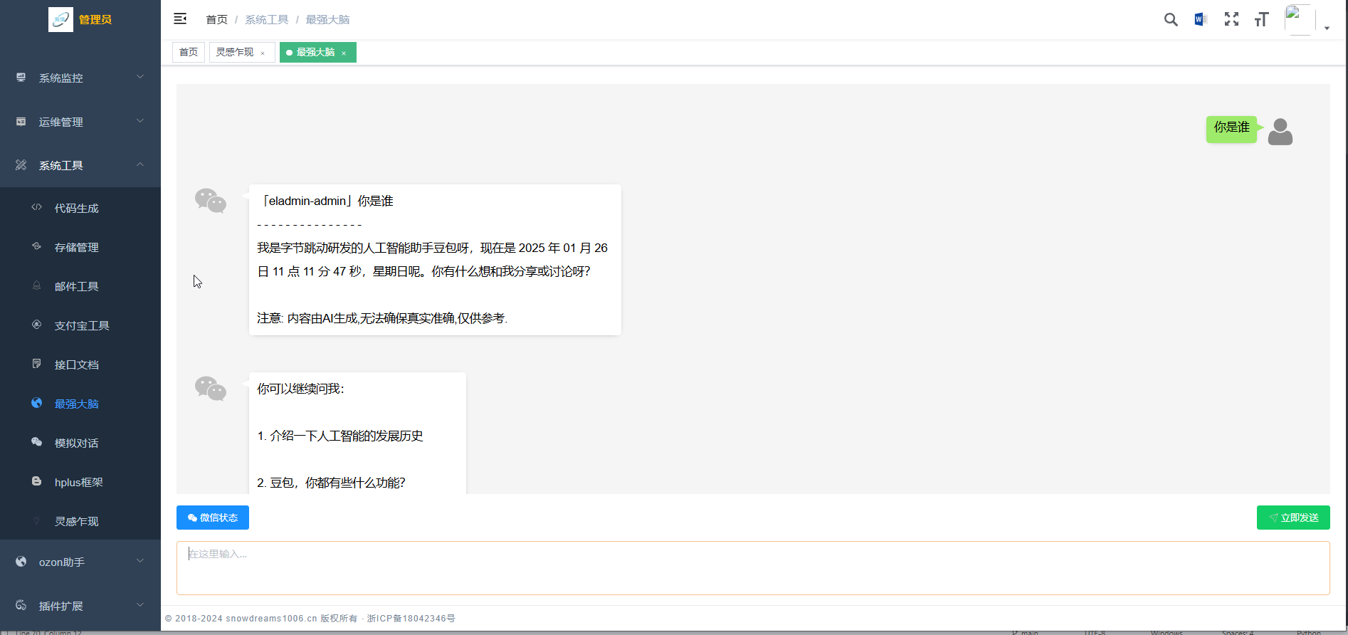Close the 最强大脑 tab

pos(344,53)
